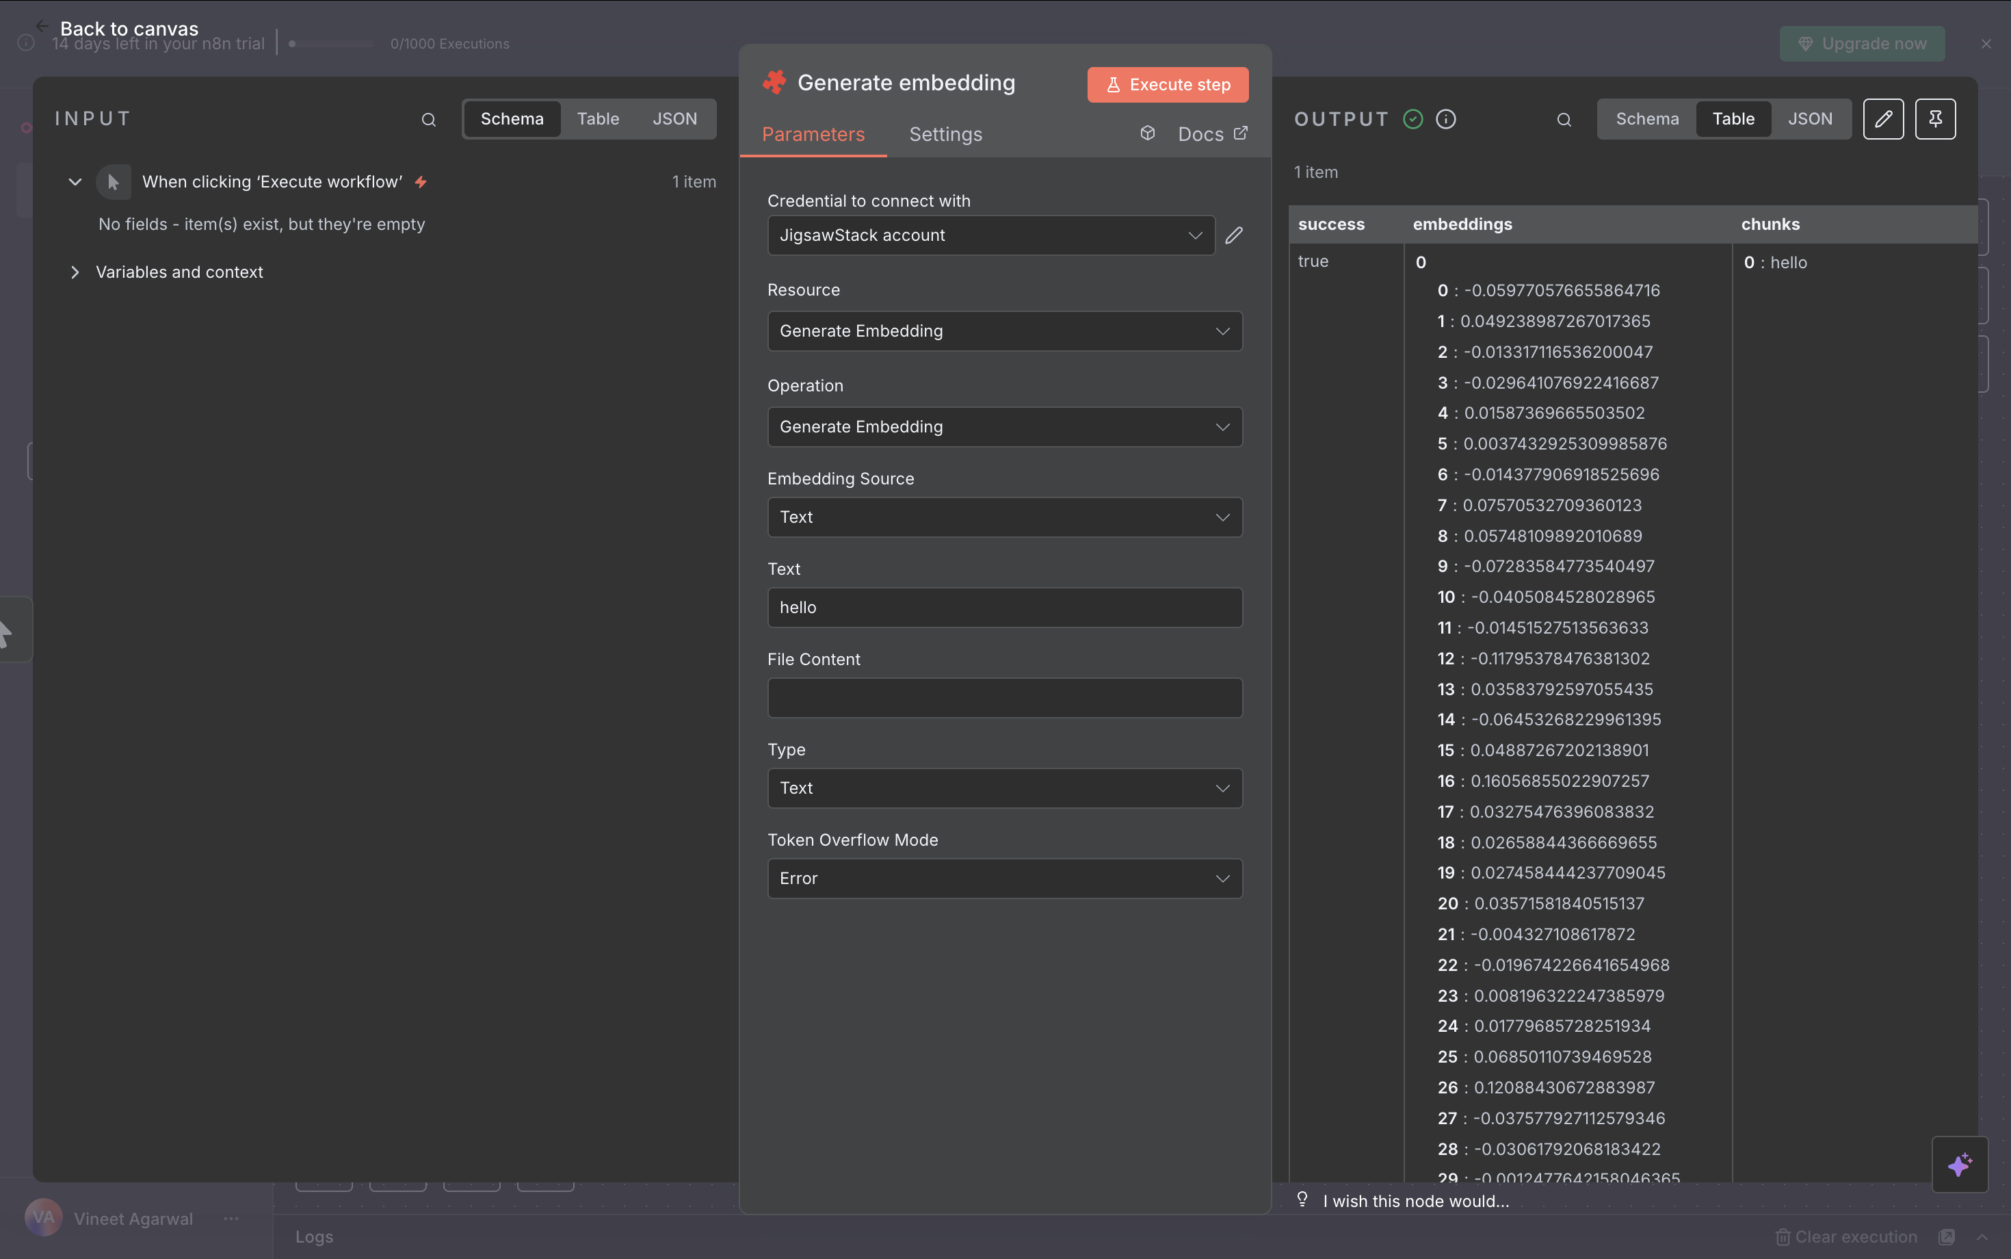Click the cube icon beside Docs

1147,133
